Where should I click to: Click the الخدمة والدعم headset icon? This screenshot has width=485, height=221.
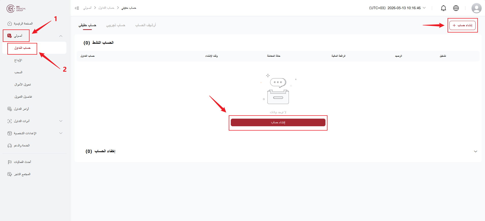10,146
